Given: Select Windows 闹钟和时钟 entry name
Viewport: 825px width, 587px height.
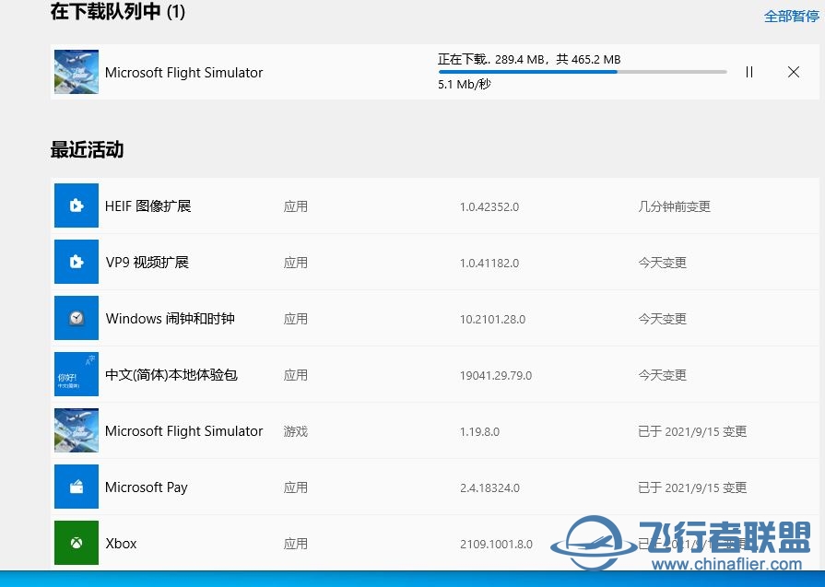Looking at the screenshot, I should coord(170,319).
